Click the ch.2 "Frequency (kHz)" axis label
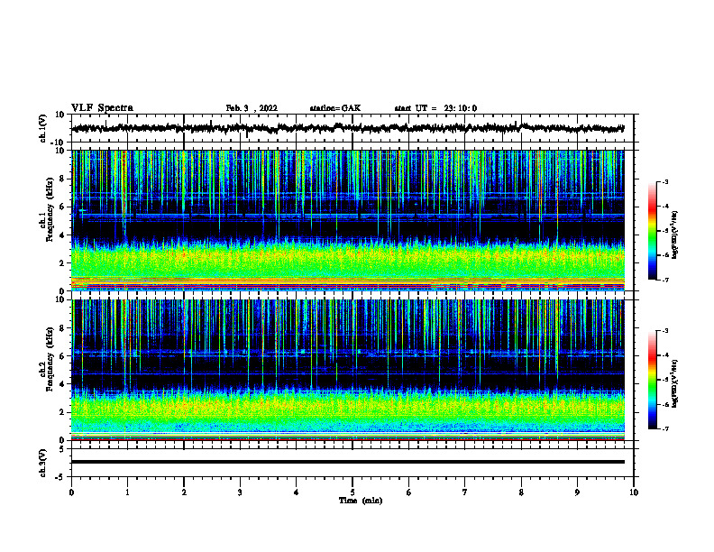Screen dimensions: 714x552 coord(50,359)
